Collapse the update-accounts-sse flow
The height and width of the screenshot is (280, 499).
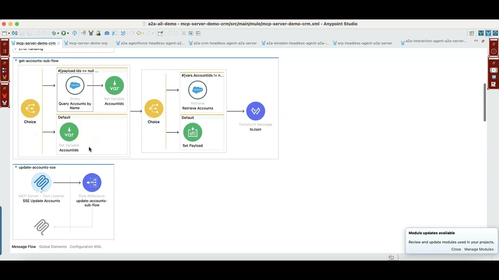(x=16, y=167)
